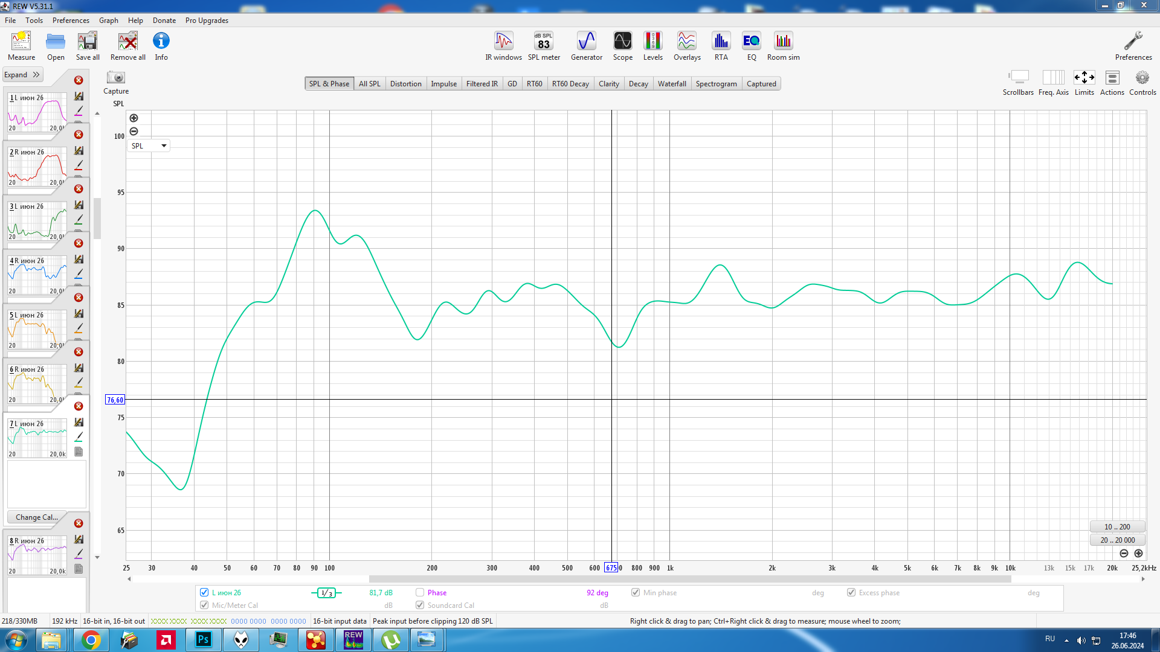Switch to the Waterfall tab
The image size is (1160, 652).
[671, 84]
